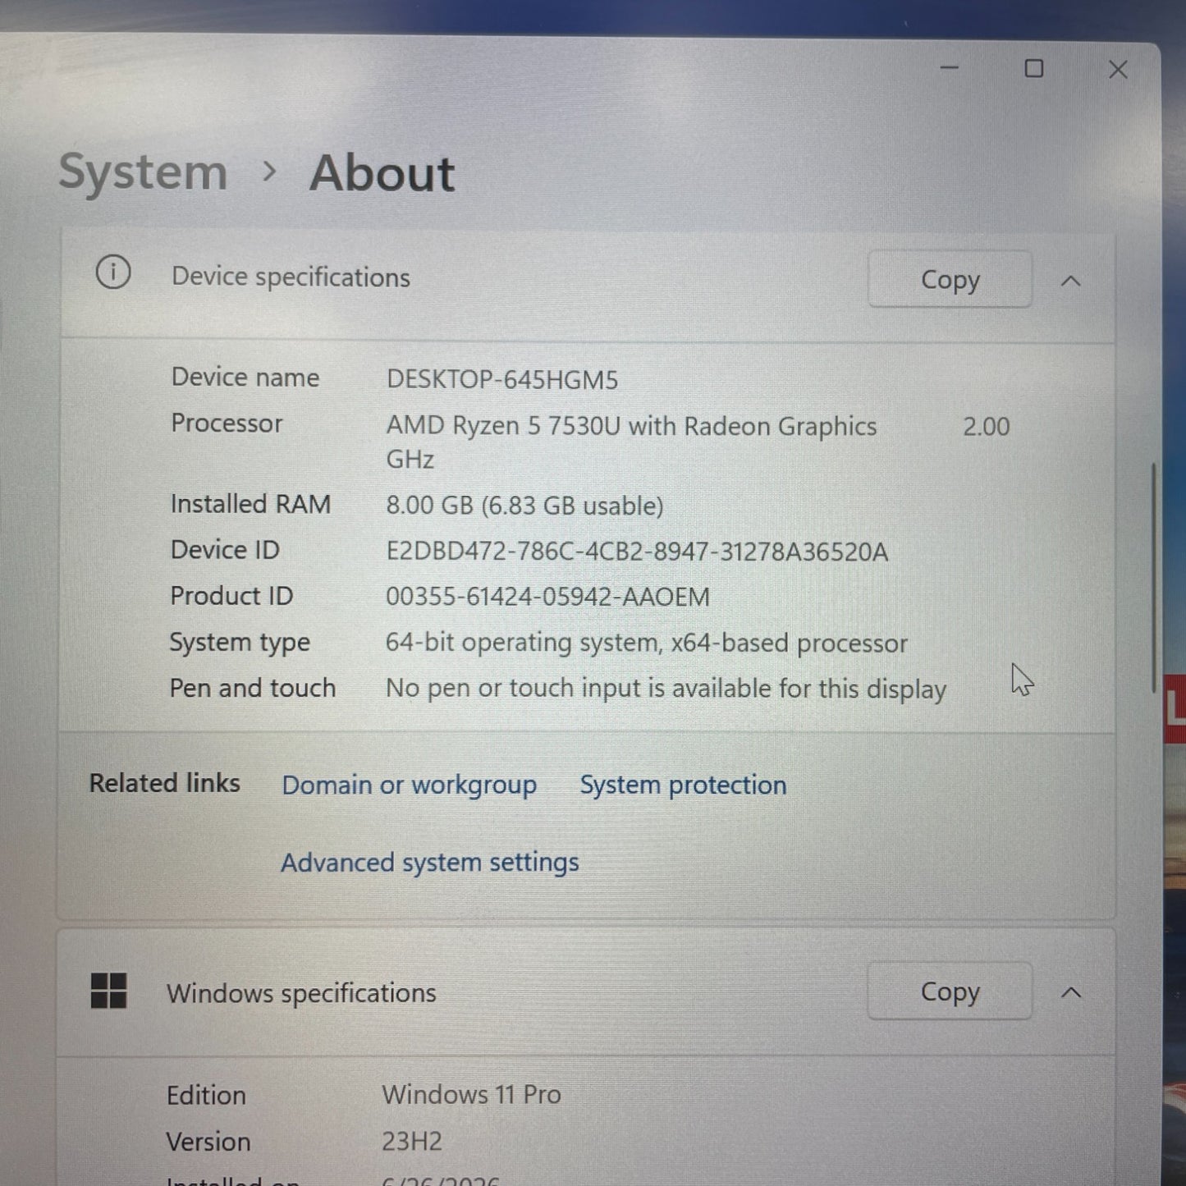
Task: Select the Windows 11 Pro edition value
Action: pyautogui.click(x=471, y=1094)
